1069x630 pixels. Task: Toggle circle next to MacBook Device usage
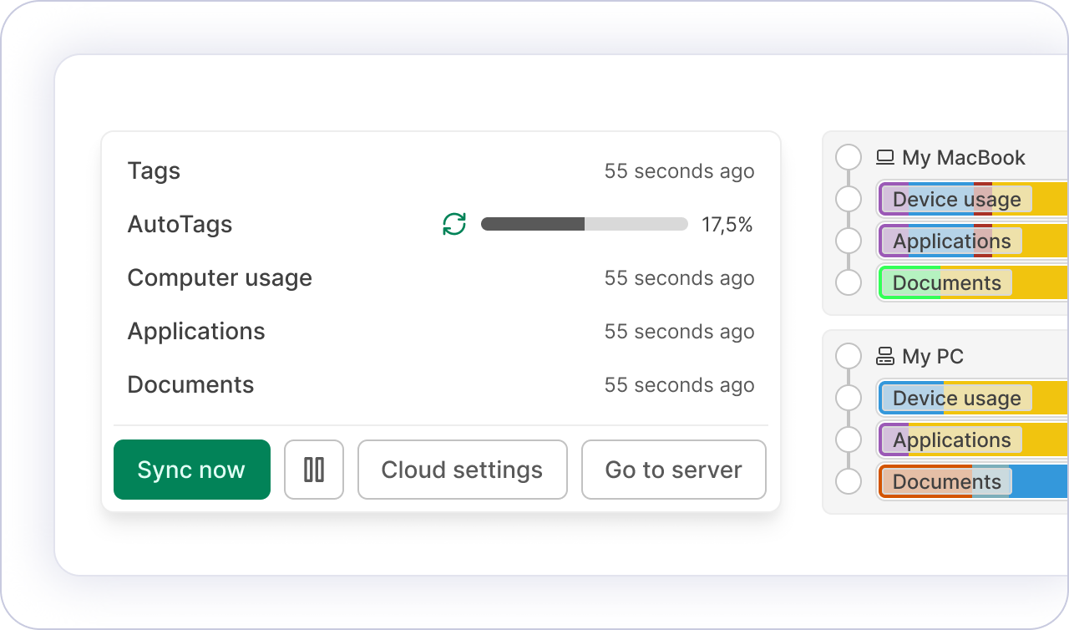[849, 199]
